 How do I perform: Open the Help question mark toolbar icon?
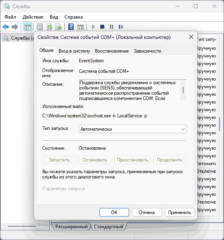click(71, 27)
